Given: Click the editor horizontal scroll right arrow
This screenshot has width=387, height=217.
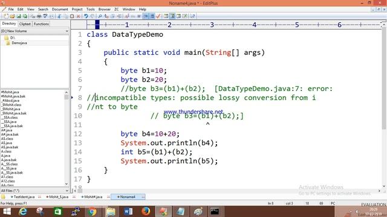Looking at the screenshot, I should [379, 190].
